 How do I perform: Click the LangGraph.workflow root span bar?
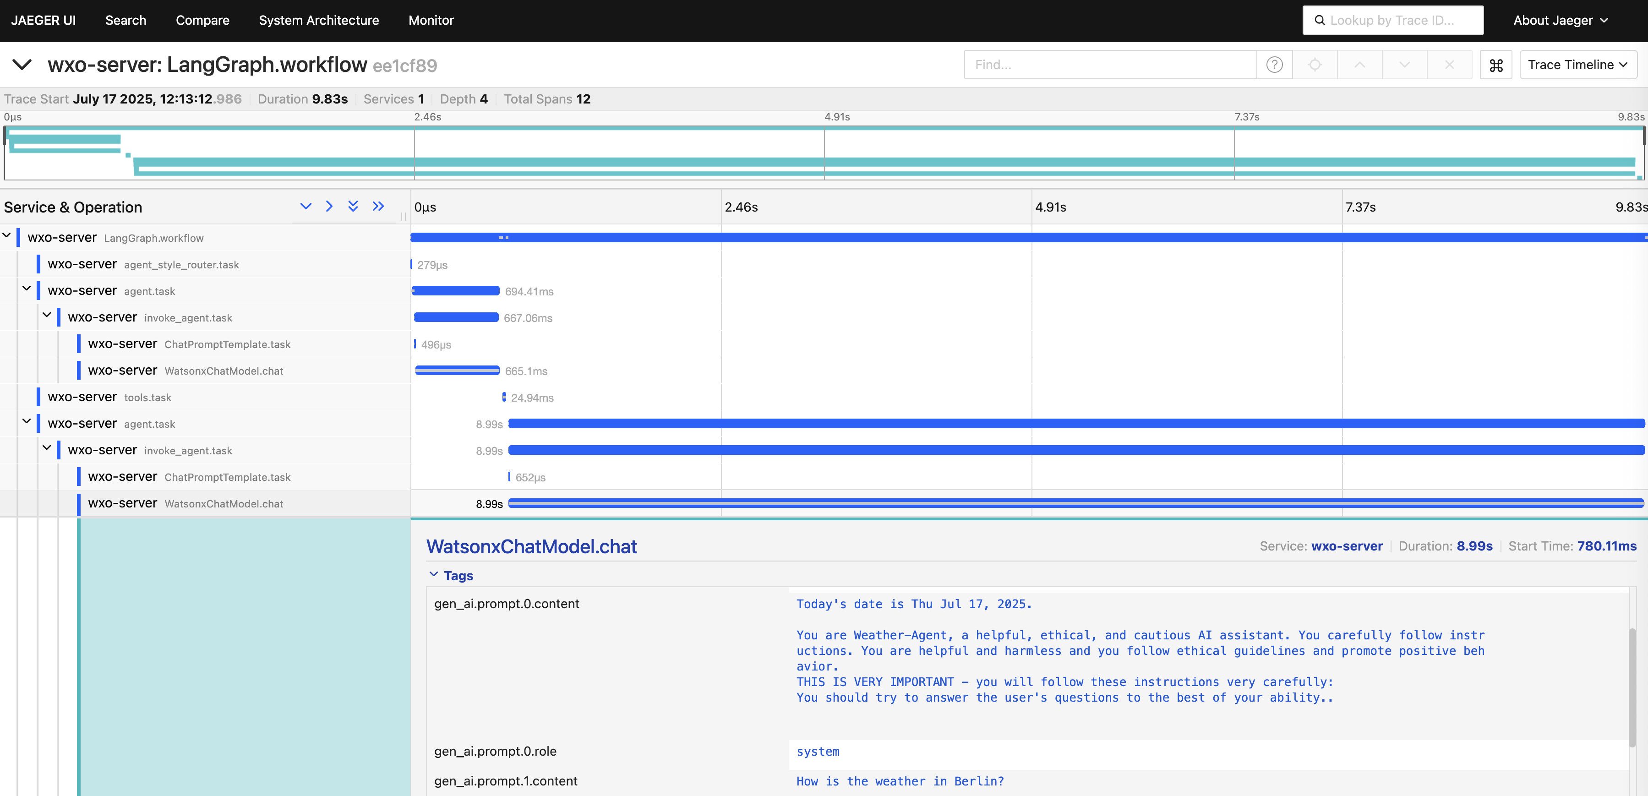tap(1029, 237)
